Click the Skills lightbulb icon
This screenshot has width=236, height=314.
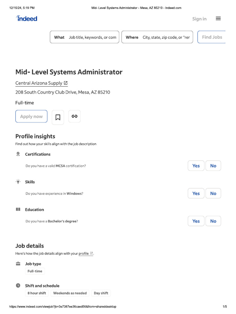click(x=18, y=182)
